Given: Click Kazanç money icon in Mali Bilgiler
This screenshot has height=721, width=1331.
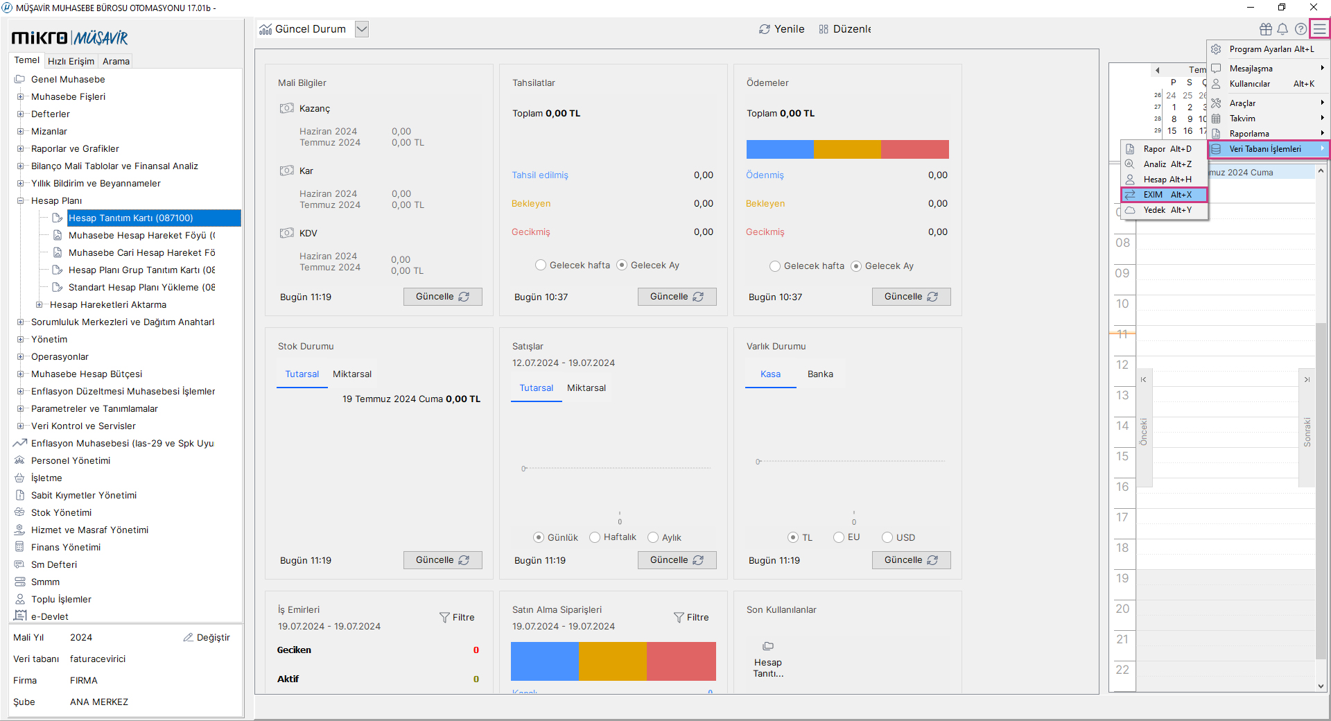Looking at the screenshot, I should pyautogui.click(x=287, y=108).
